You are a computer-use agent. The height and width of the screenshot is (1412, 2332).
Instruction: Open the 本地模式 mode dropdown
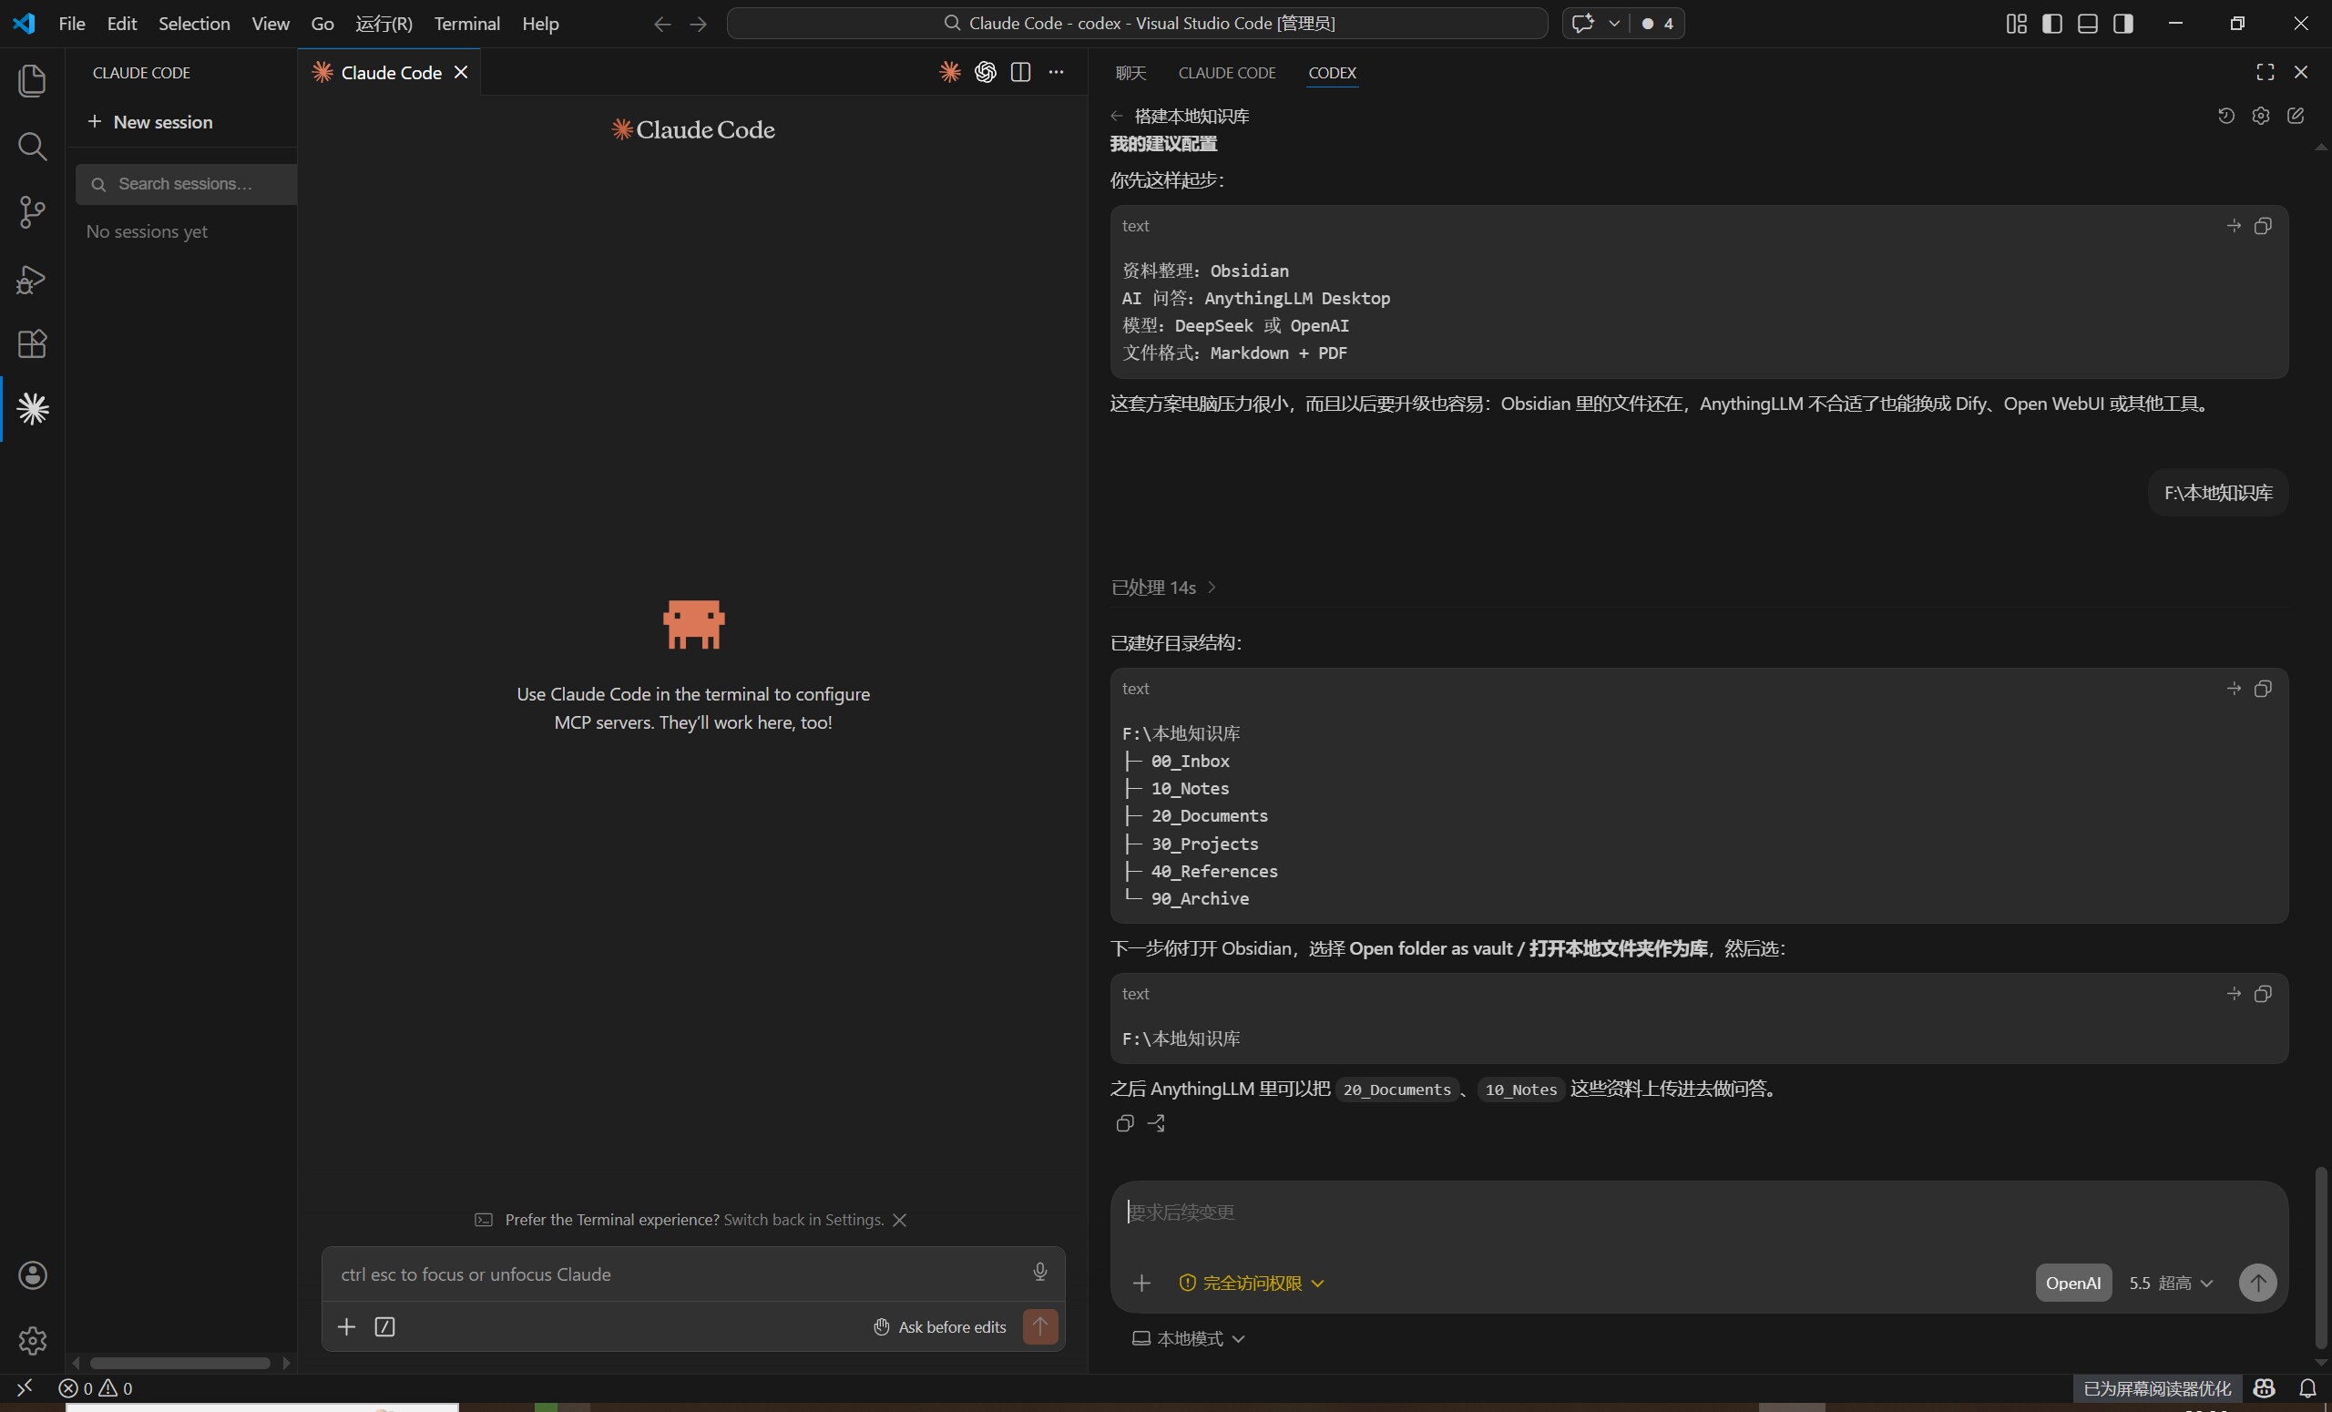(1189, 1338)
